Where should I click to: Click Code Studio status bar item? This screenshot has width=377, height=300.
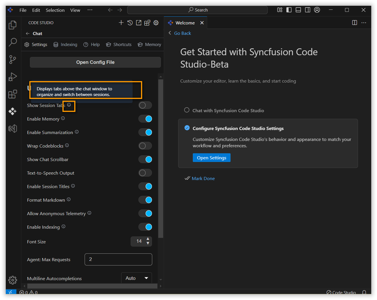[341, 292]
